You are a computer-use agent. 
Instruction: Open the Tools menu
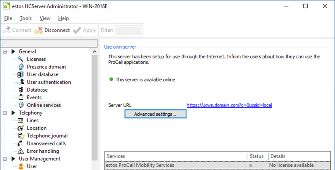coord(26,18)
